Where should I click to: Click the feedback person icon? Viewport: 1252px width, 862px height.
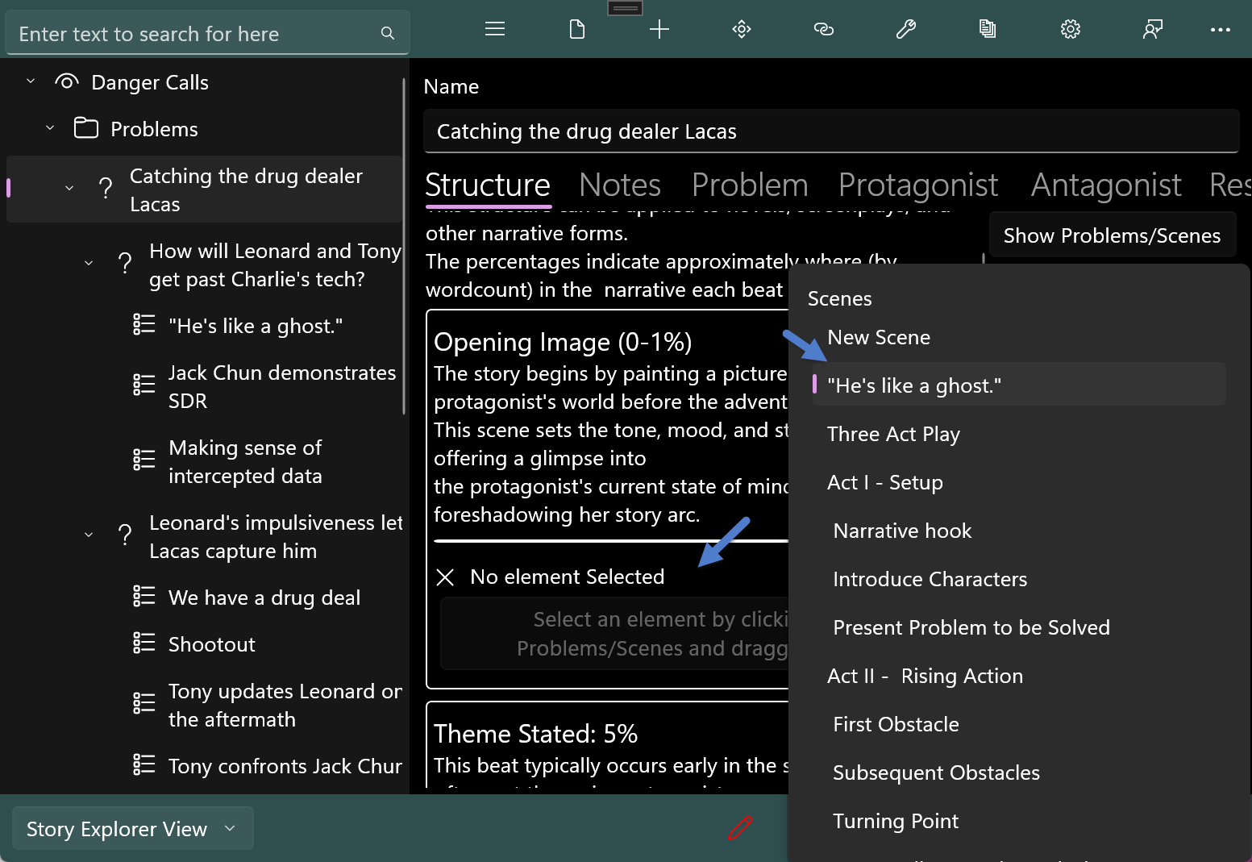click(x=1152, y=30)
